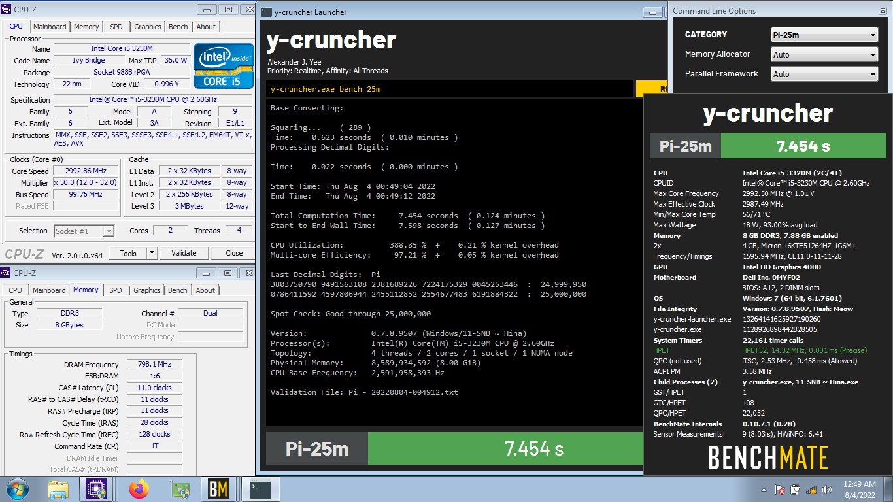Viewport: 893px width, 502px height.
Task: Activate the CPU-Z taskbar icon
Action: pos(96,489)
